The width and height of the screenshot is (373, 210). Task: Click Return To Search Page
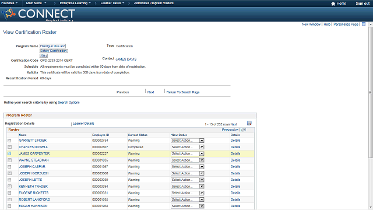pos(183,92)
